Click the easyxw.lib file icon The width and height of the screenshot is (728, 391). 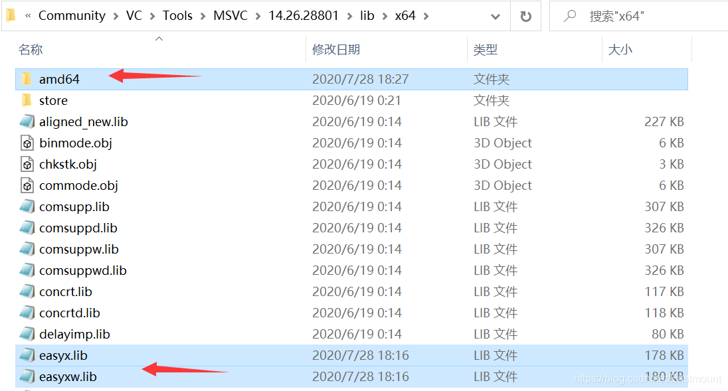pyautogui.click(x=27, y=376)
